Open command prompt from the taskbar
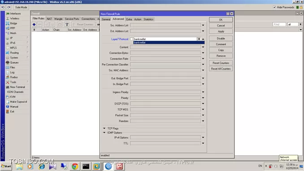304x171 pixels. pyautogui.click(x=86, y=167)
